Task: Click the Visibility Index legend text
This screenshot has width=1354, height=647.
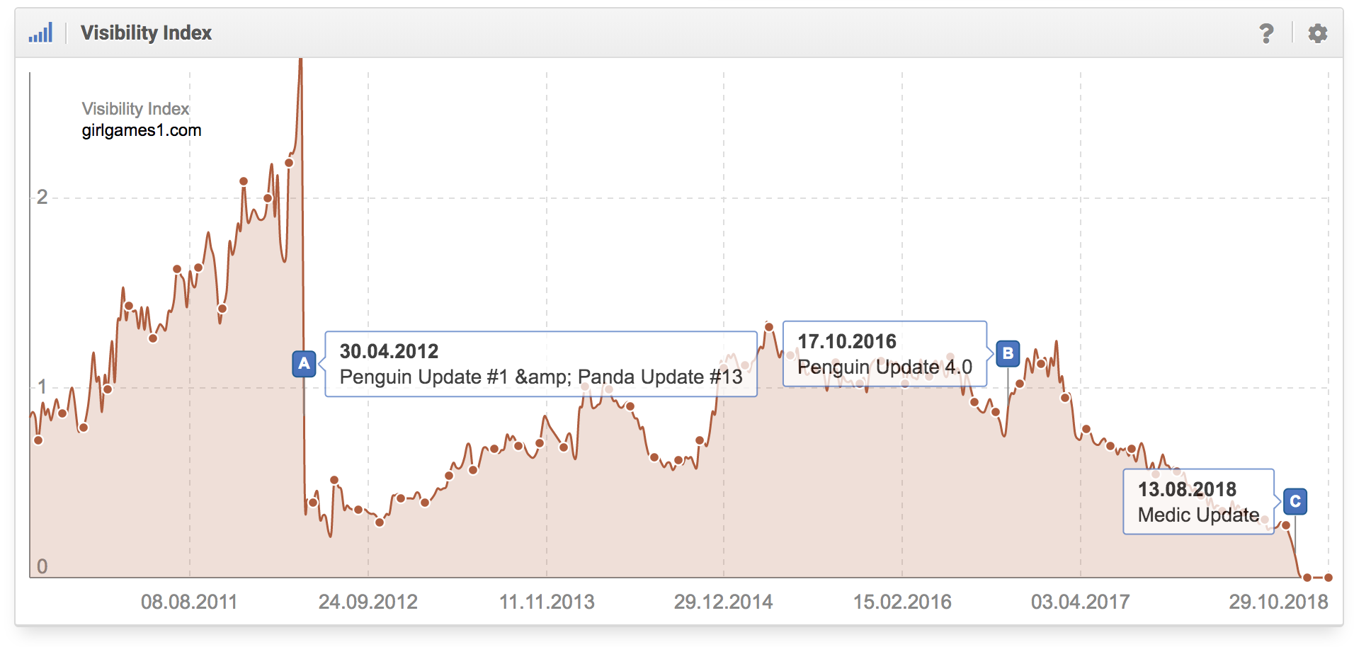Action: (135, 108)
